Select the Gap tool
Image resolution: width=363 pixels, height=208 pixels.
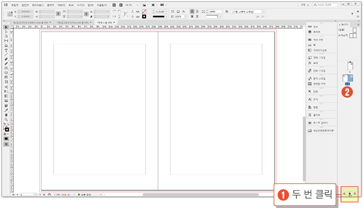(x=6, y=41)
